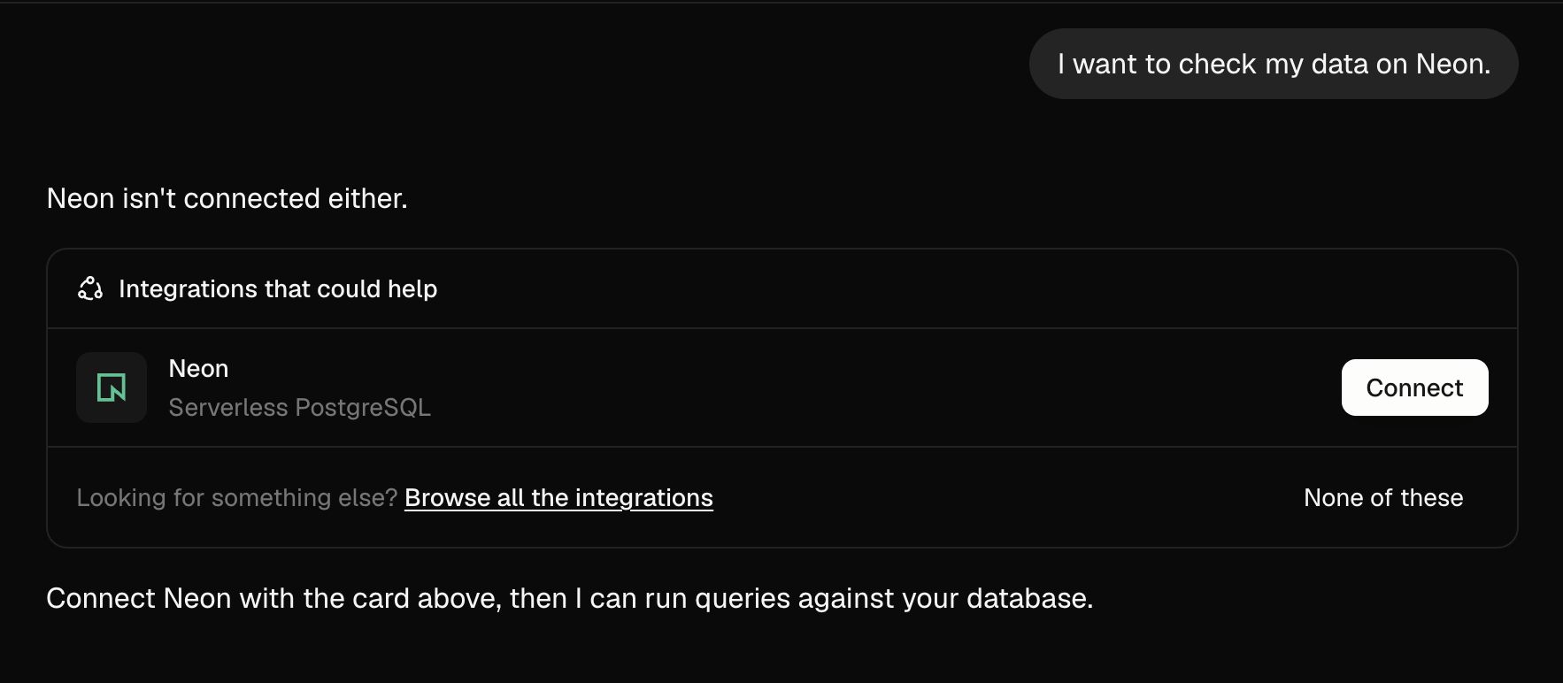
Task: Connect the Neon integration
Action: click(x=1414, y=388)
